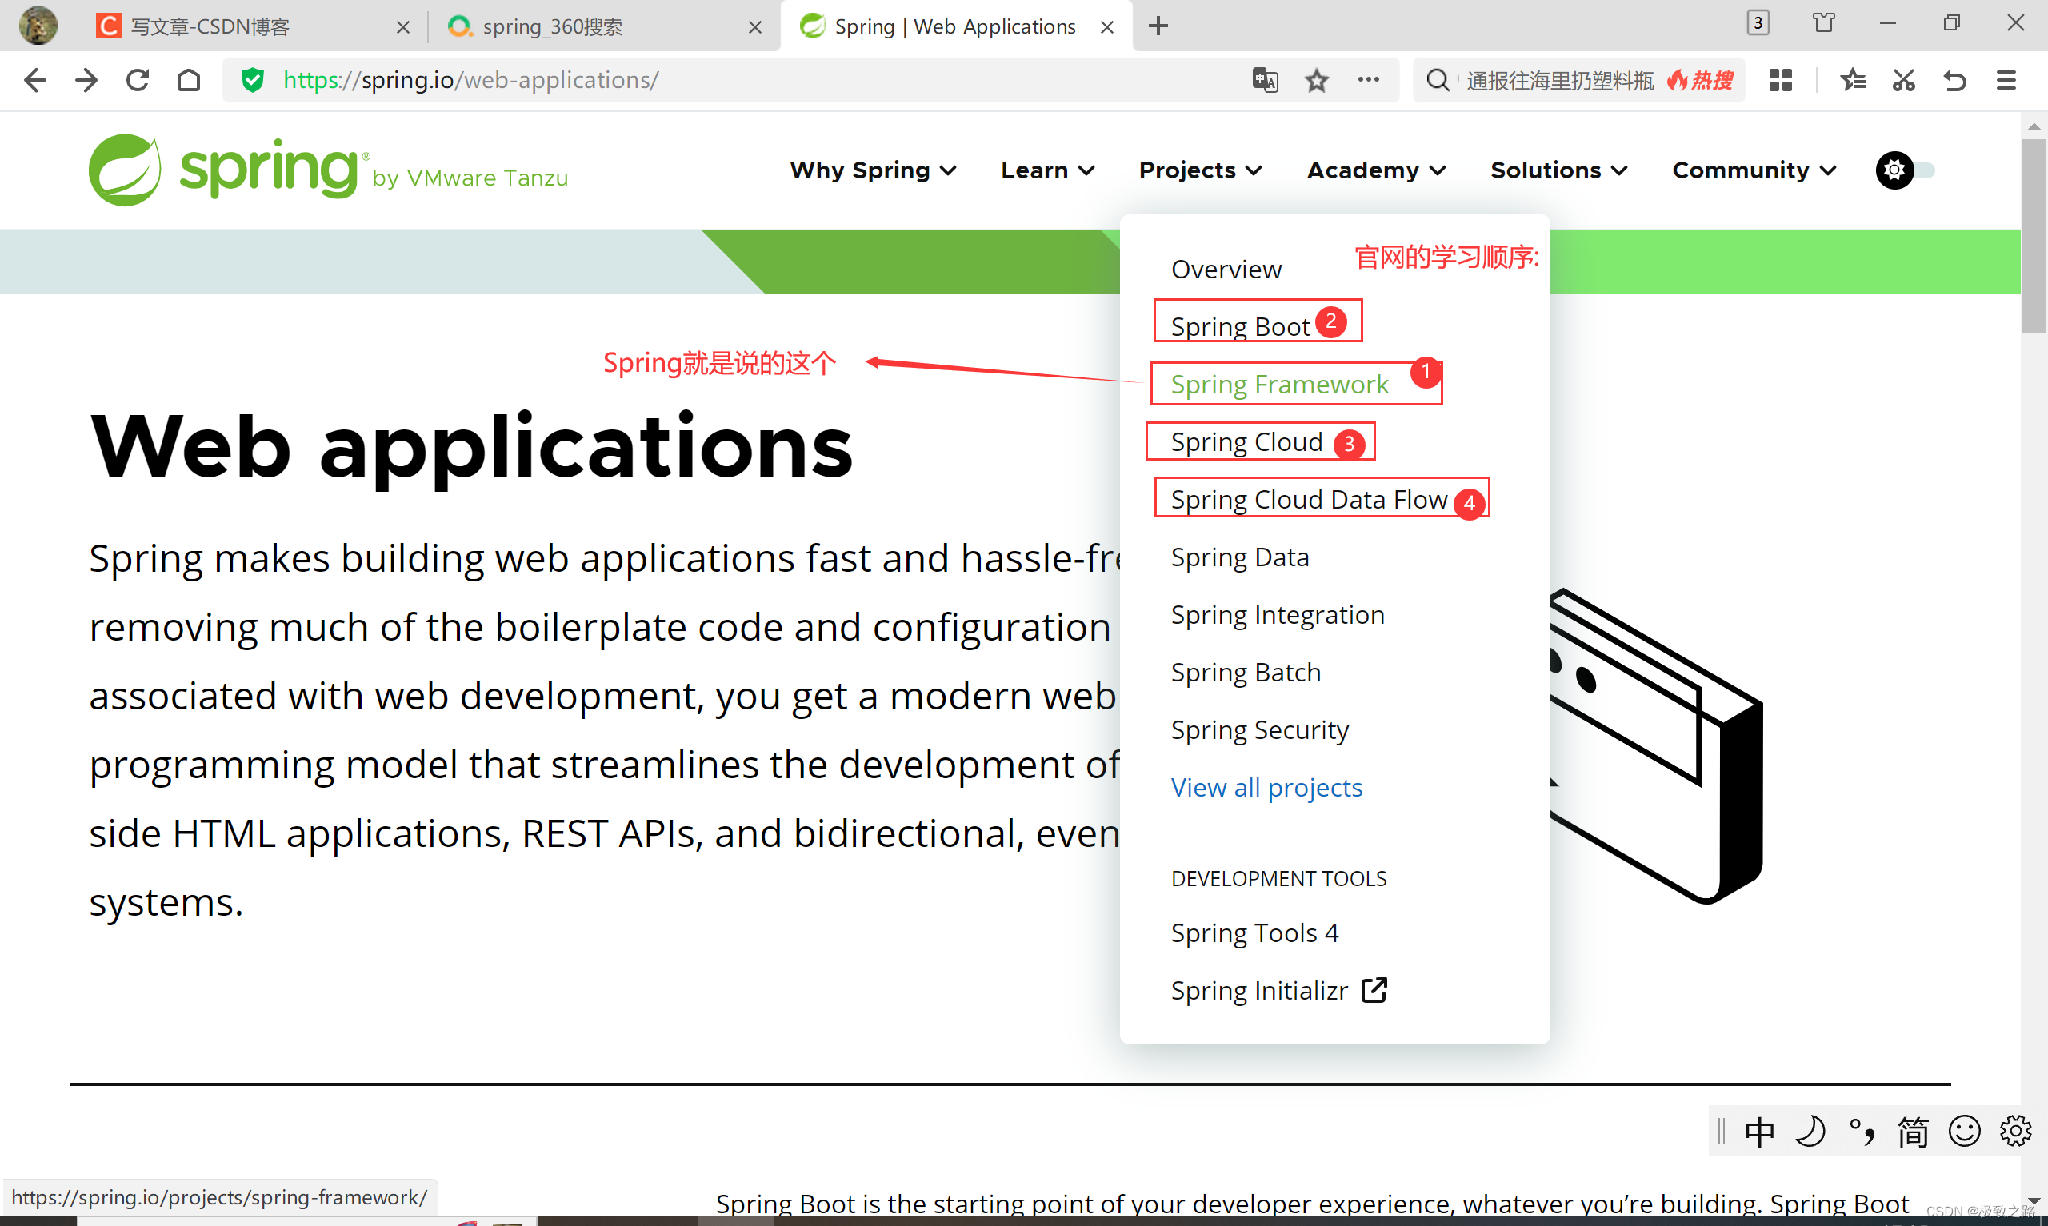Open Spring Cloud menu entry
The width and height of the screenshot is (2048, 1226).
(x=1246, y=442)
